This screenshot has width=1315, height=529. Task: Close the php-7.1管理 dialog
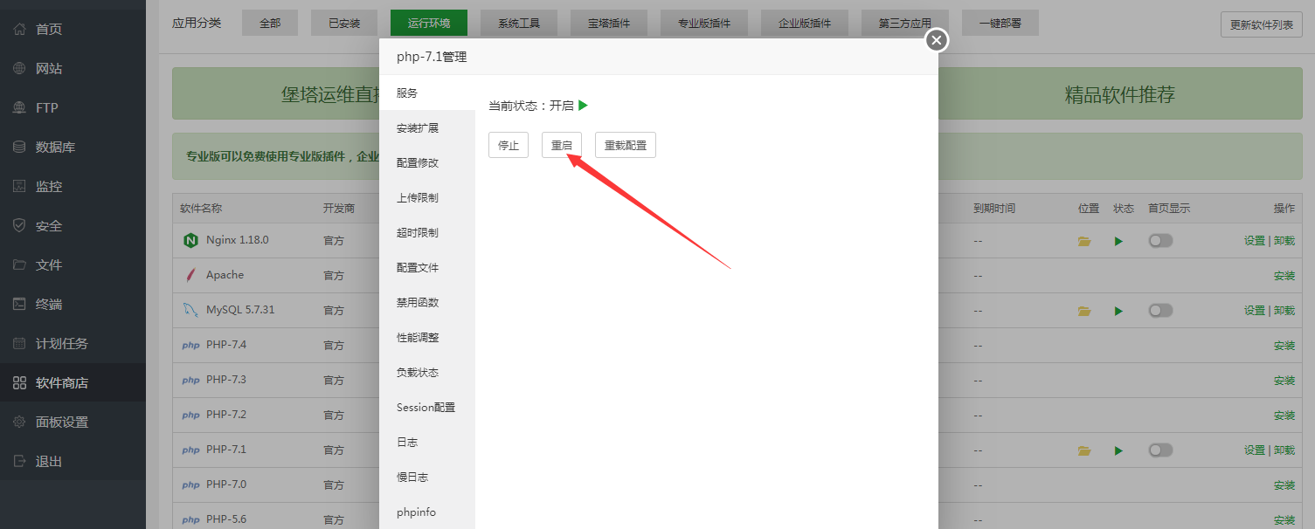(x=937, y=40)
